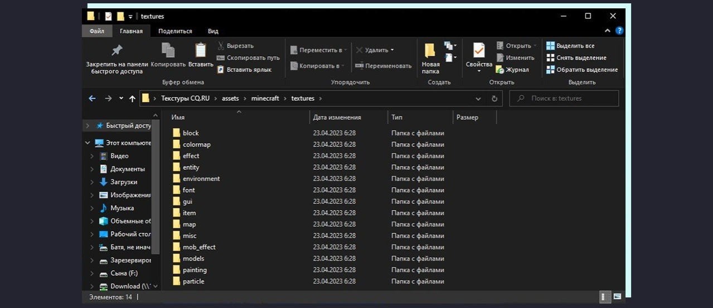Select the block folder icon
The width and height of the screenshot is (713, 308).
click(x=176, y=133)
